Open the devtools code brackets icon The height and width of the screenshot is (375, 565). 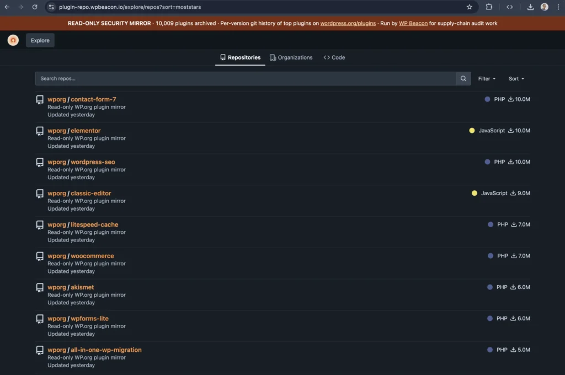(x=509, y=7)
